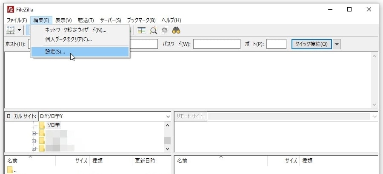Open the local site path dropdown

[167, 116]
